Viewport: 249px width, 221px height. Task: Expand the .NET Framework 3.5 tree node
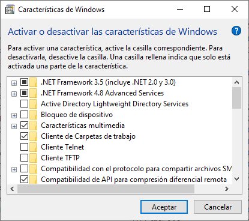pos(14,83)
